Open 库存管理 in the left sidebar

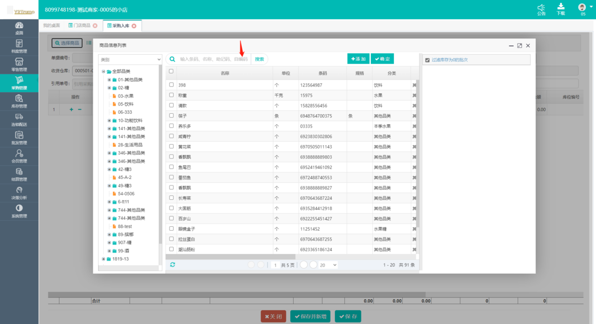click(19, 101)
